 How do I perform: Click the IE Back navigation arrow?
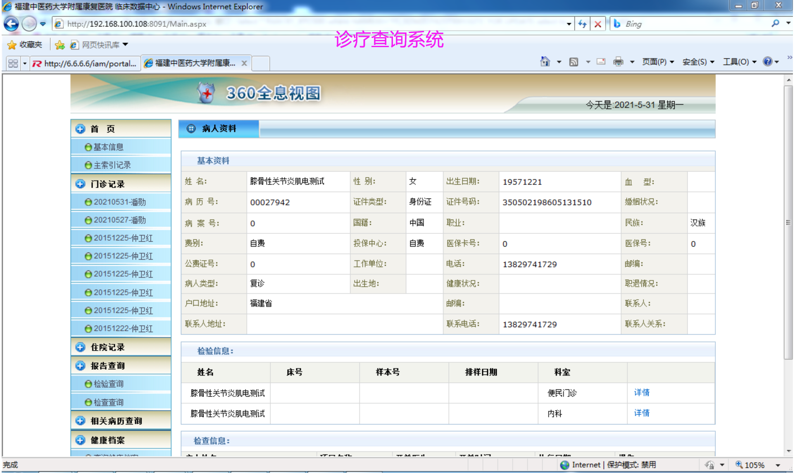click(11, 24)
